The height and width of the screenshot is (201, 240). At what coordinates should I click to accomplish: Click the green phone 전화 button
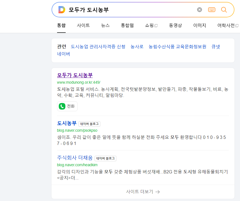tap(67, 106)
